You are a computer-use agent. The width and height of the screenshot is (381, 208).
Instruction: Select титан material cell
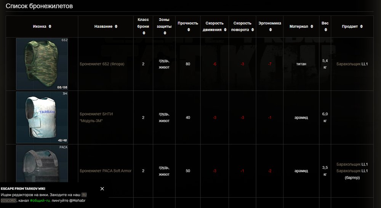point(301,64)
